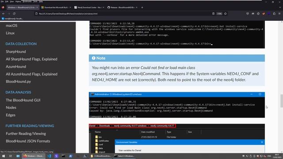The width and height of the screenshot is (283, 159).
Task: Click the shield icon in the browser toolbar
Action: coord(248,14)
